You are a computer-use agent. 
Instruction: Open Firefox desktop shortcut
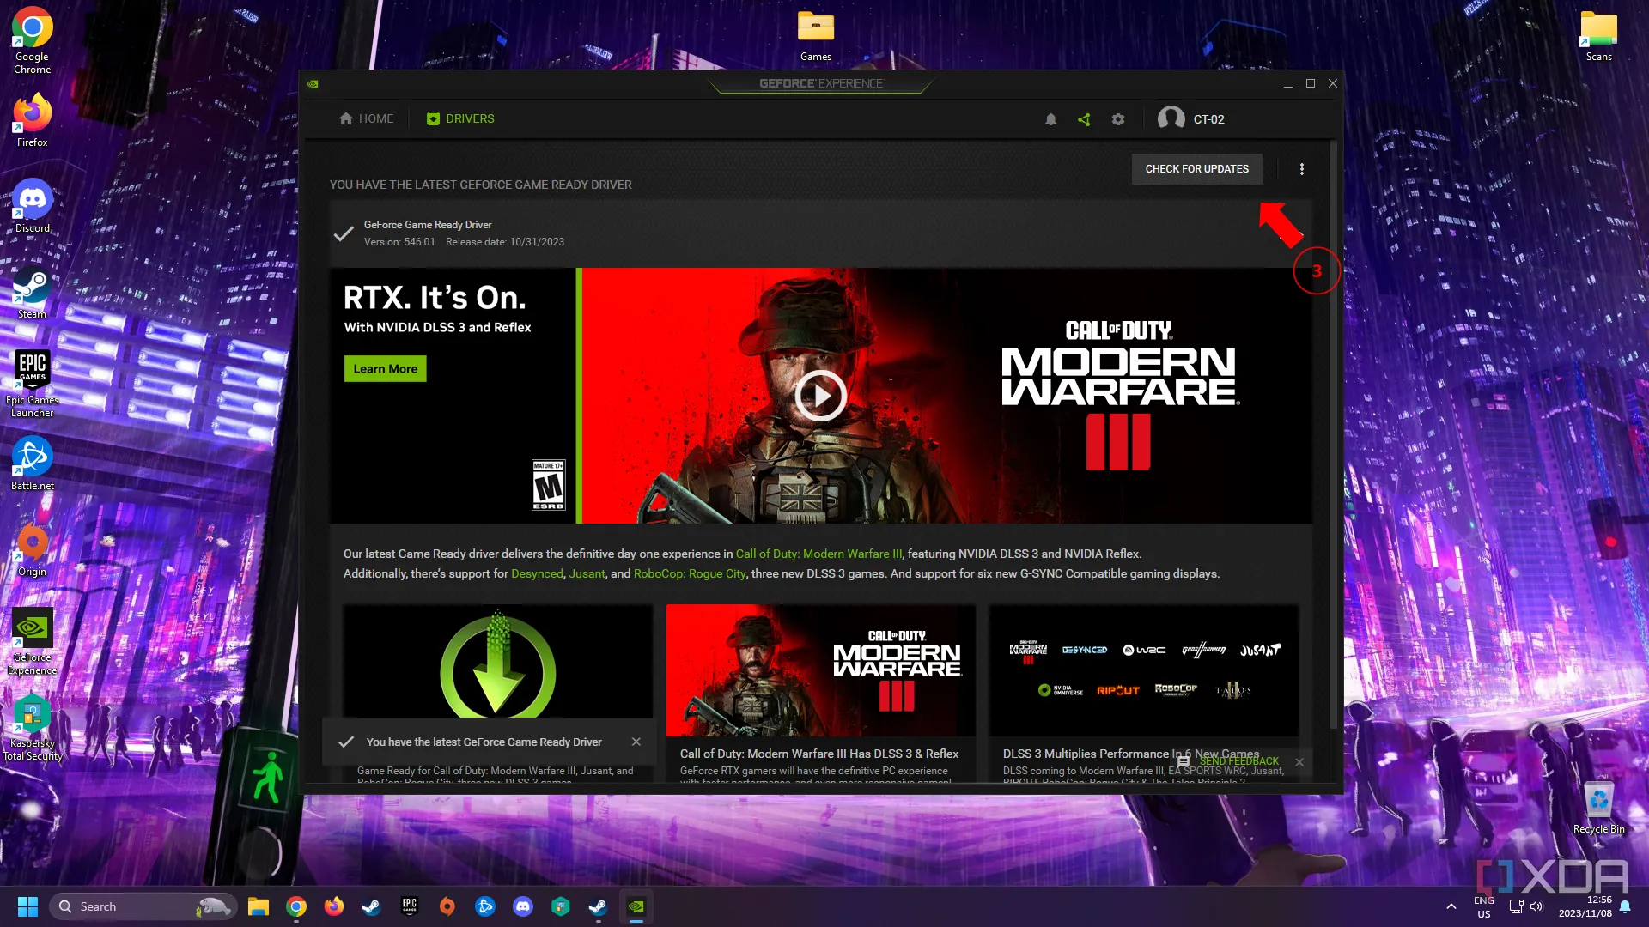tap(32, 120)
